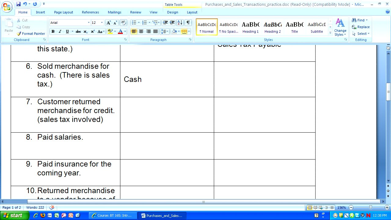Viewport: 391px width, 220px height.
Task: Click the Increase Indent icon
Action: 172,23
